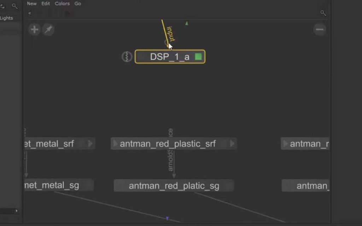Open the Edit menu
362x226 pixels.
tap(46, 4)
